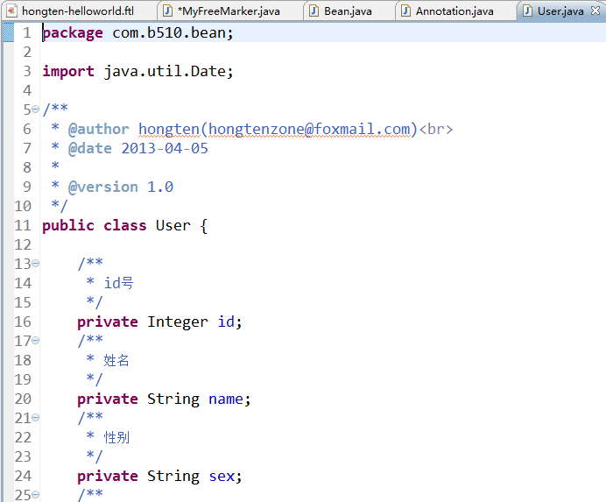Open the *MyFreeMarker.java tab

tap(229, 11)
